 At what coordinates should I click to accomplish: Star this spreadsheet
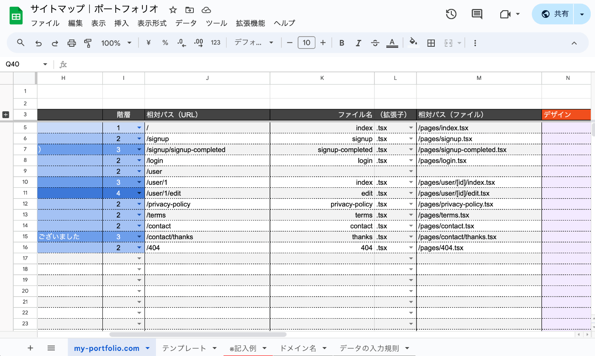click(x=173, y=10)
